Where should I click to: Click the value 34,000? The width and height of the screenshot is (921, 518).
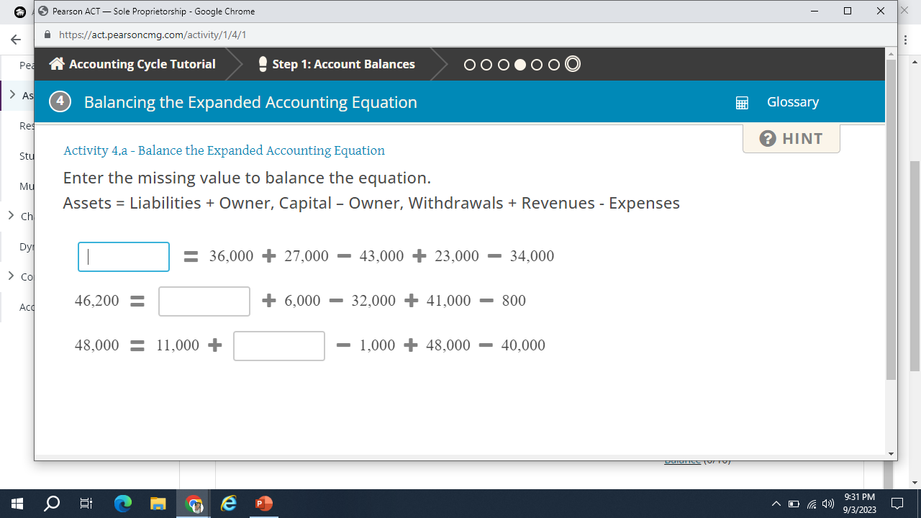pos(532,256)
